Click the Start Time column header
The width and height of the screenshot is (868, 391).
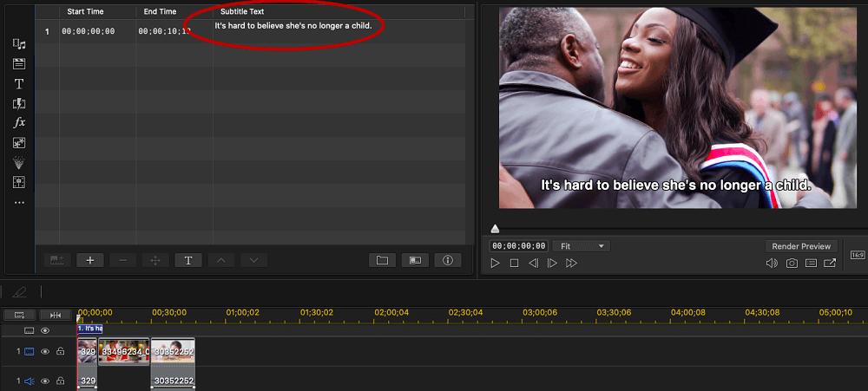(85, 11)
